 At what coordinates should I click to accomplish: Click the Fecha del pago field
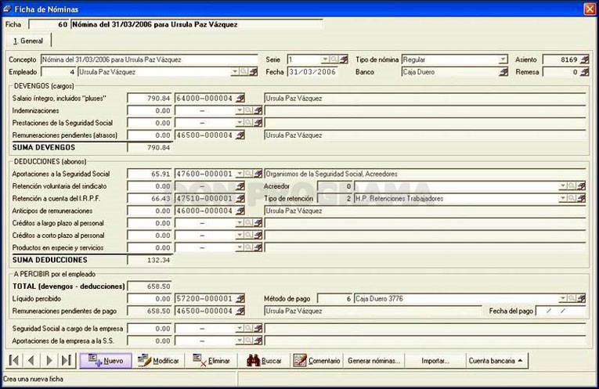click(x=561, y=312)
